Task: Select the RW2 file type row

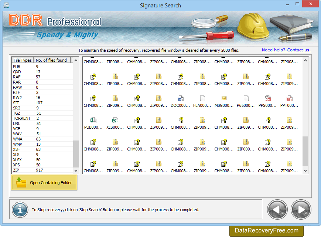Action: [42, 98]
